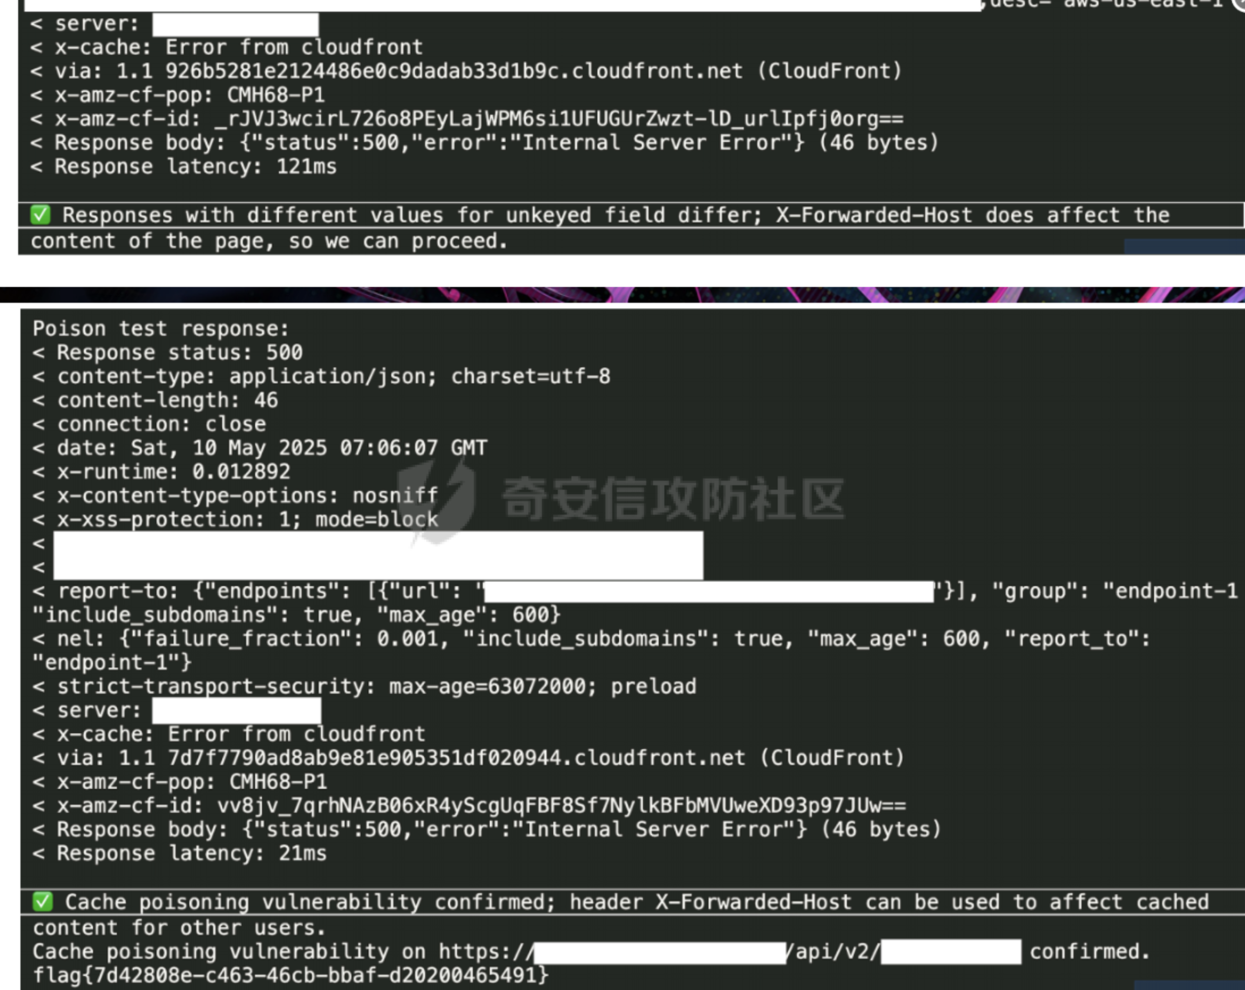Click the flag{7d42808e-c463...} text line
This screenshot has height=990, width=1245.
(290, 975)
